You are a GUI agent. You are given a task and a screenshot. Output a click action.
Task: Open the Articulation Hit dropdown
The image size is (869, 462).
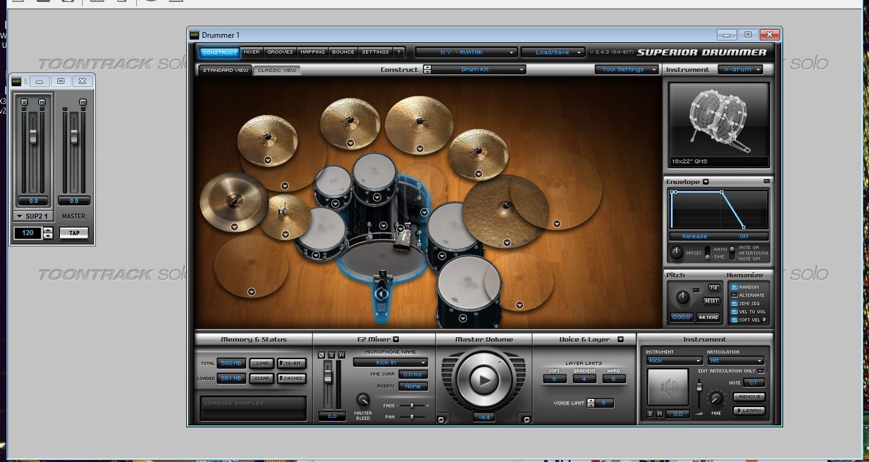pos(736,361)
